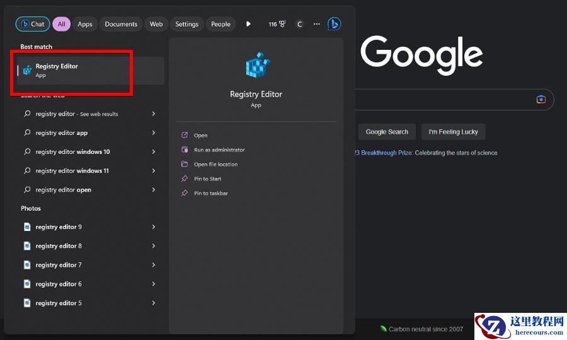Click the play arrow to show more filters
Screen dimensions: 567x340
click(248, 24)
